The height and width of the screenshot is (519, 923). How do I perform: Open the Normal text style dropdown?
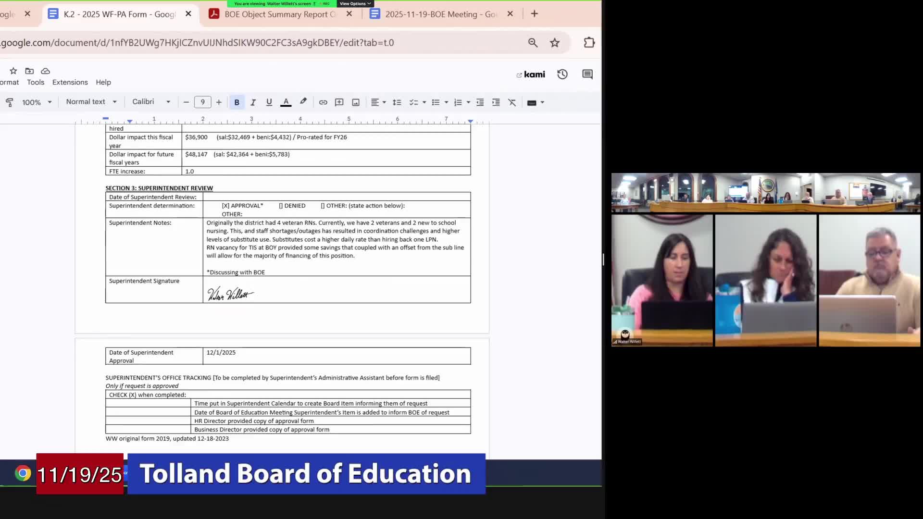tap(90, 102)
